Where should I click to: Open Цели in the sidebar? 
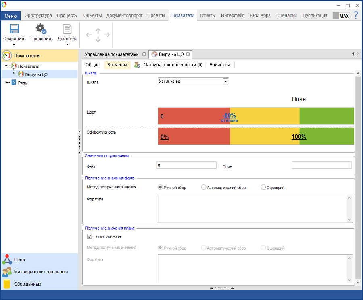click(20, 260)
